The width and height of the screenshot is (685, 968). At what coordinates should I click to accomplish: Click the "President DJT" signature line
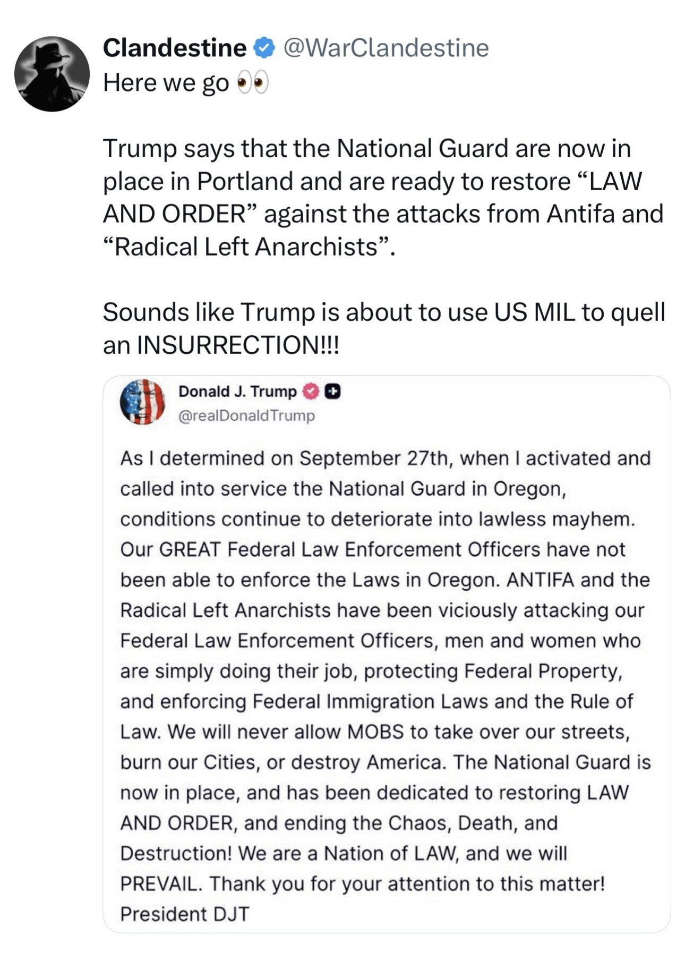tap(184, 914)
